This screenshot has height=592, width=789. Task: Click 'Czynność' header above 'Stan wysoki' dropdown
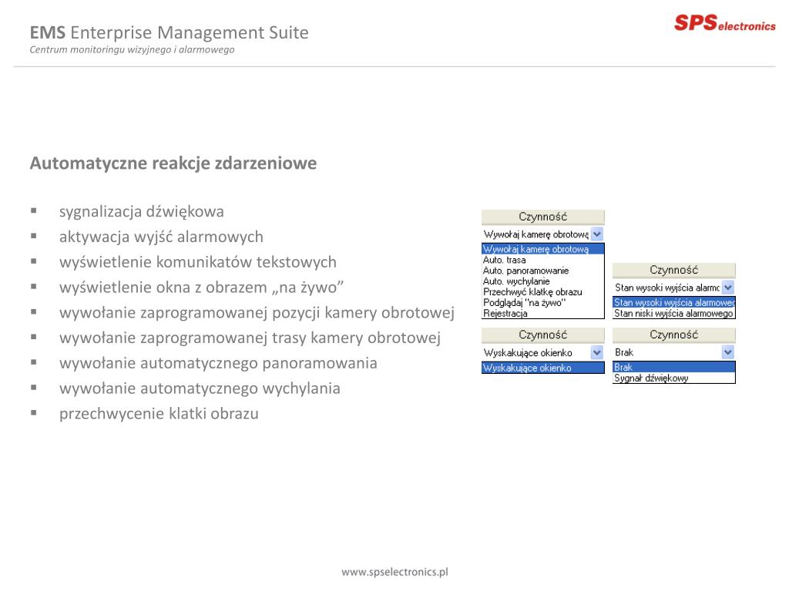[674, 270]
